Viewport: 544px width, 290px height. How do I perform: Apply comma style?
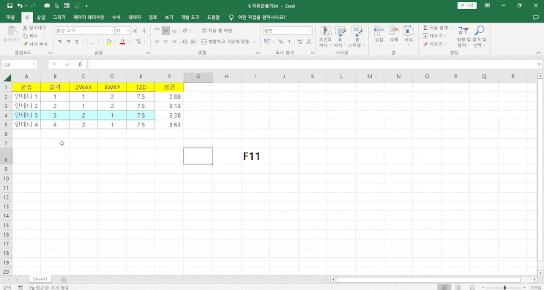(289, 42)
